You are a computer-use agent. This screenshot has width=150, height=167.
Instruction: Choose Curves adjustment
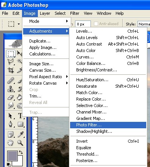(x=108, y=57)
